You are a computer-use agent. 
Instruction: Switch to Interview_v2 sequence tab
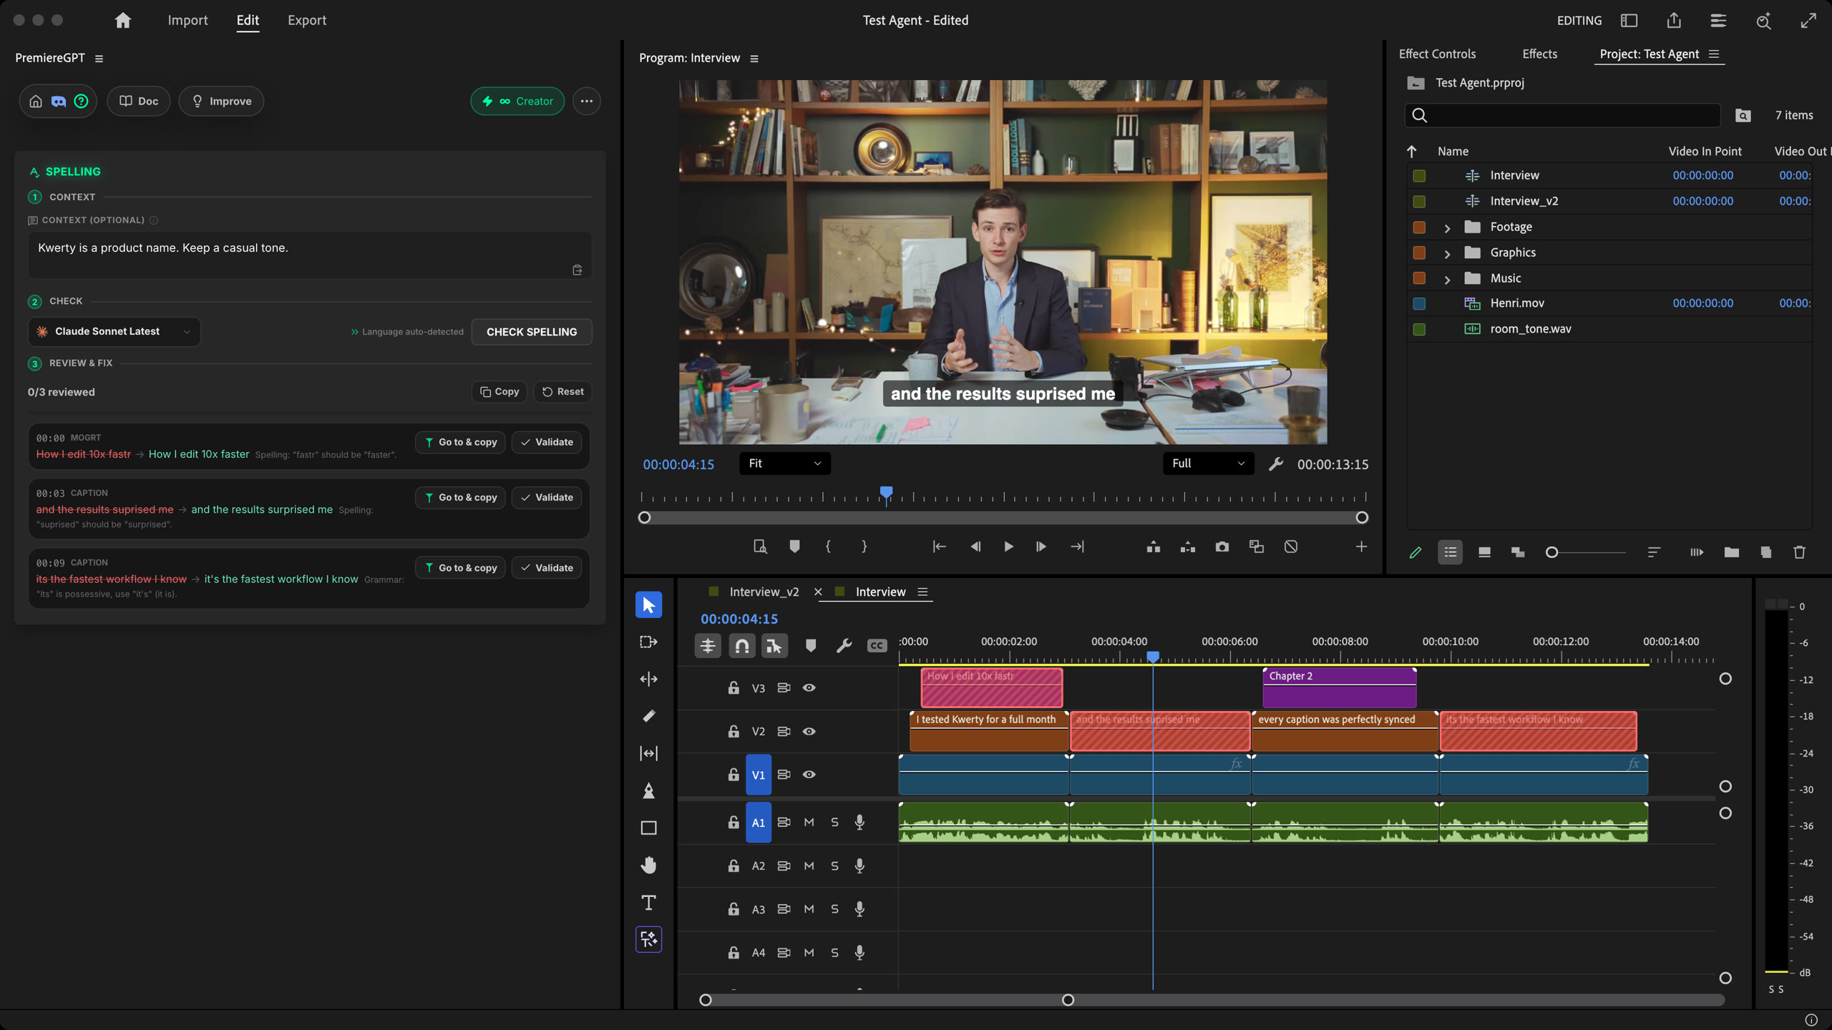(x=764, y=592)
